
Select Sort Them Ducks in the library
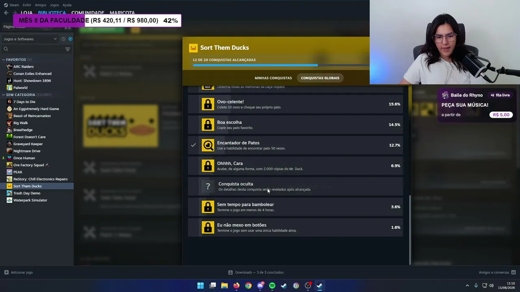pos(37,186)
